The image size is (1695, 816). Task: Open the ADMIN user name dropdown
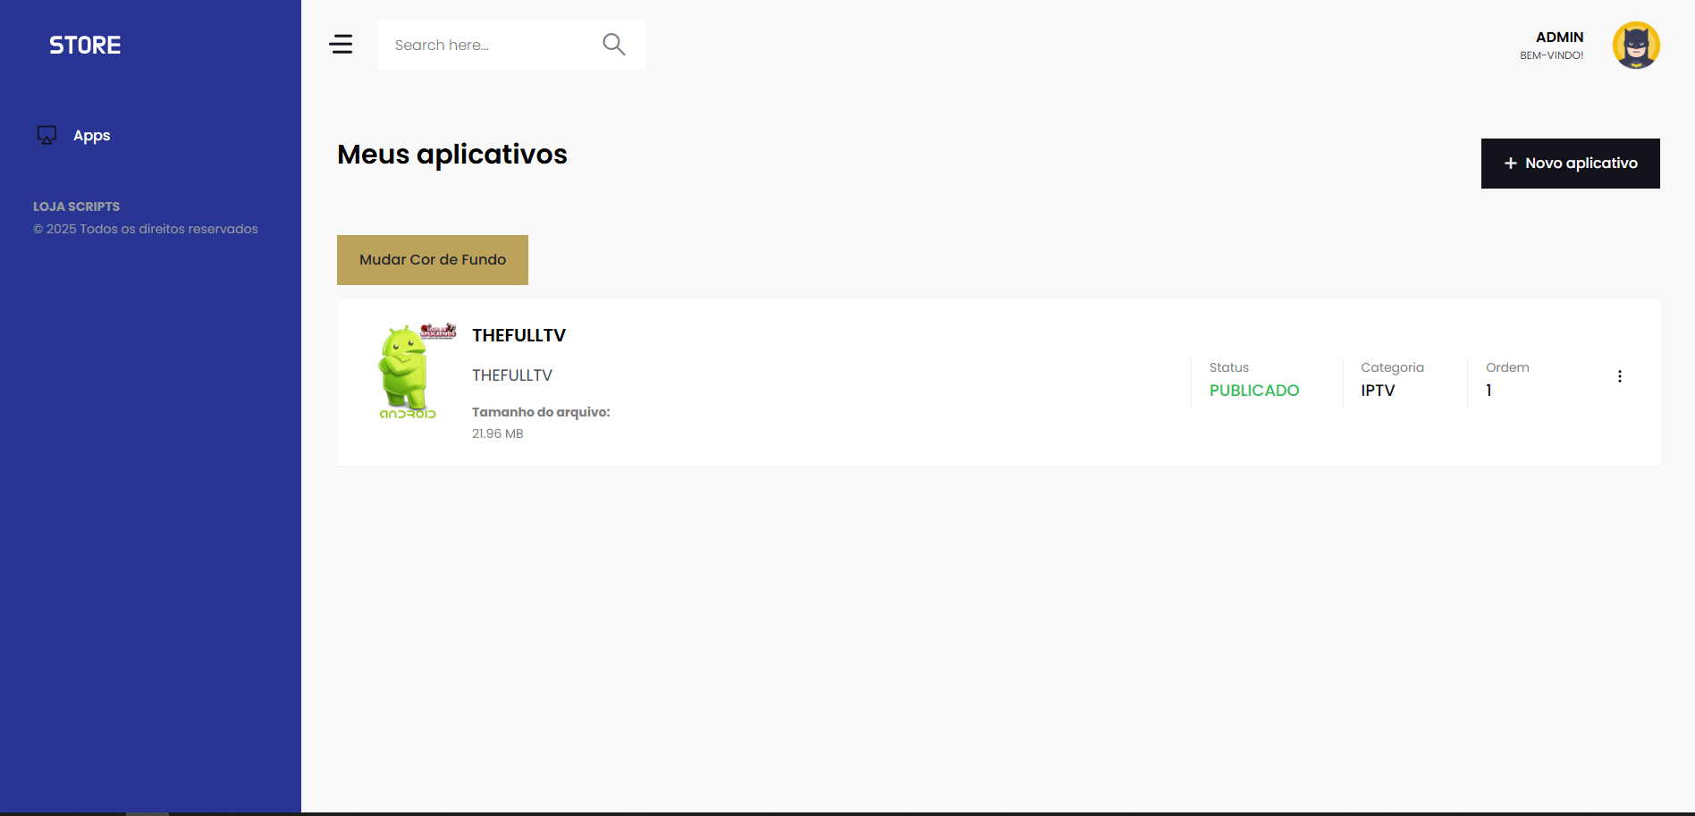coord(1559,37)
